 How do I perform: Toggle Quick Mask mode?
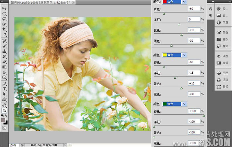click(4, 128)
